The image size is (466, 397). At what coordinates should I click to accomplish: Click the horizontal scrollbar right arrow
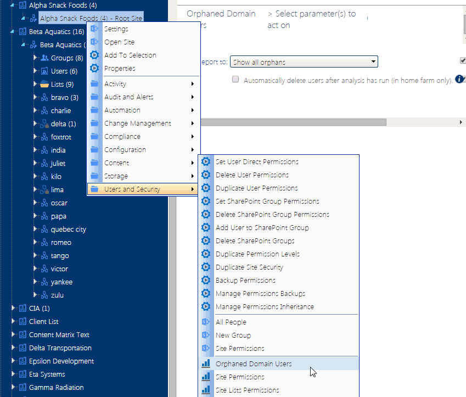(x=461, y=122)
